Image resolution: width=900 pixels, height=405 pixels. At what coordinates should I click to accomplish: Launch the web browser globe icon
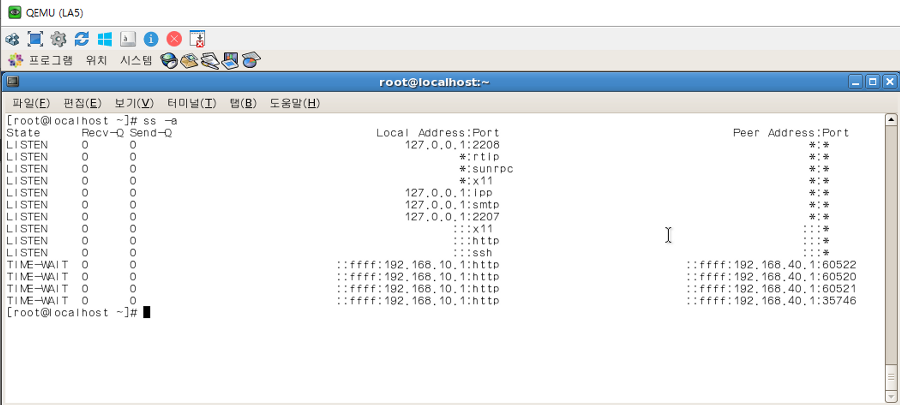pos(169,61)
